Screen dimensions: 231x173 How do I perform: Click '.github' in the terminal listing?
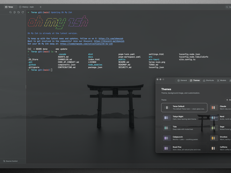[x=32, y=65]
